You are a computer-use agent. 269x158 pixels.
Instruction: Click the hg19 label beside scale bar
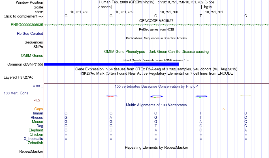click(208, 7)
